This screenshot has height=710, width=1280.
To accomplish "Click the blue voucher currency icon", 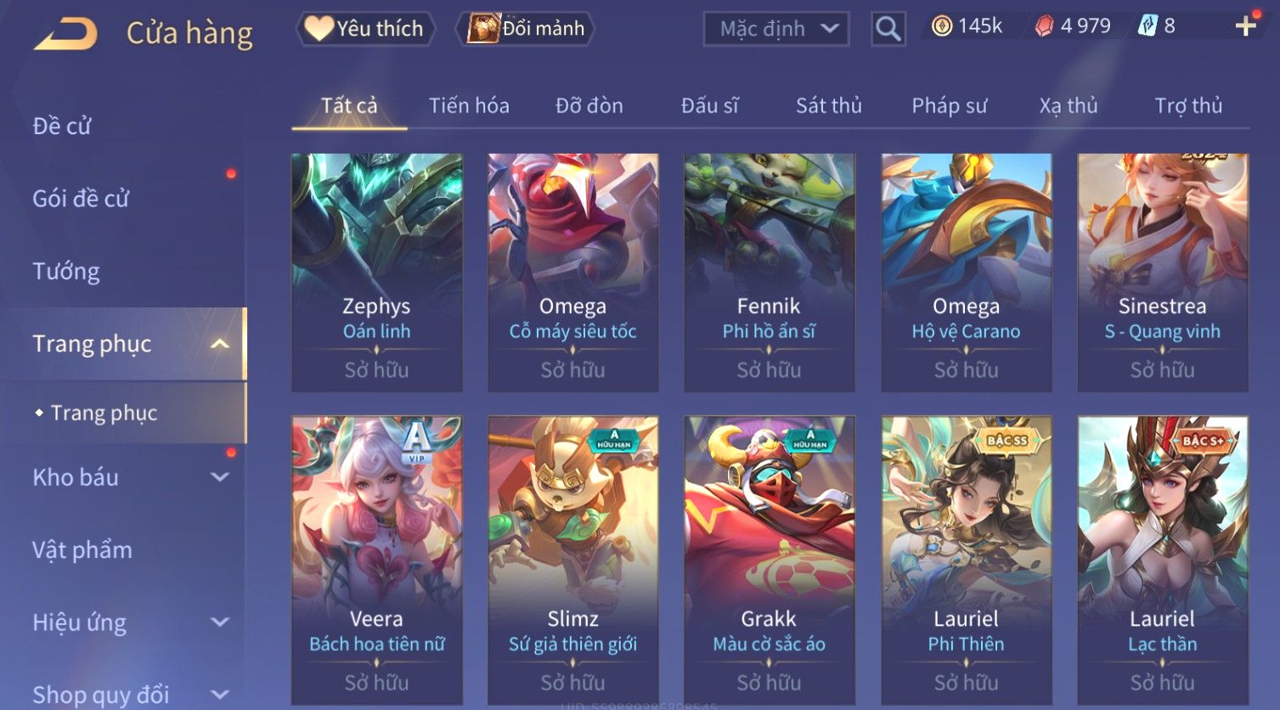I will point(1147,26).
